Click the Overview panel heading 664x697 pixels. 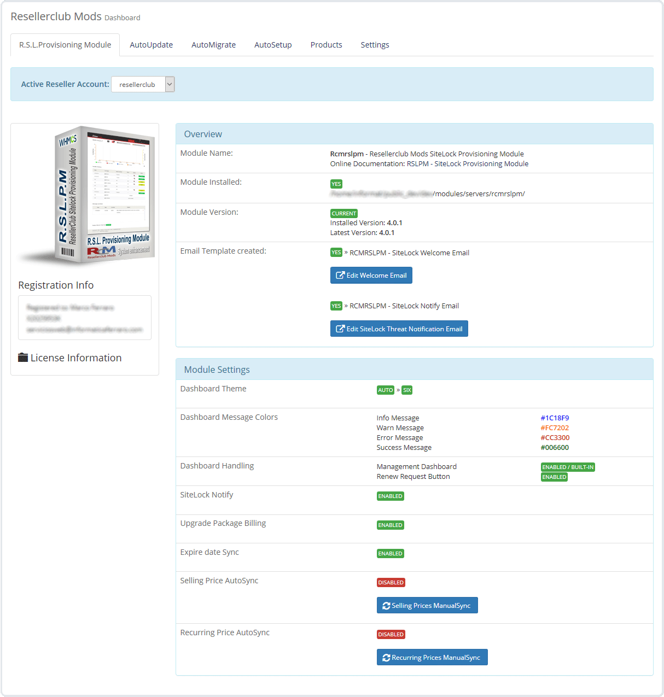(203, 134)
